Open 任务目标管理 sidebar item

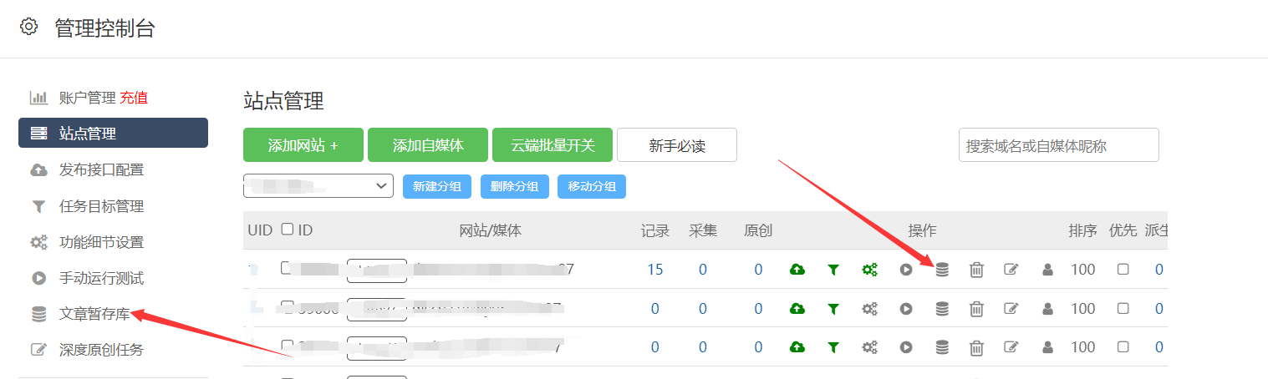click(100, 206)
